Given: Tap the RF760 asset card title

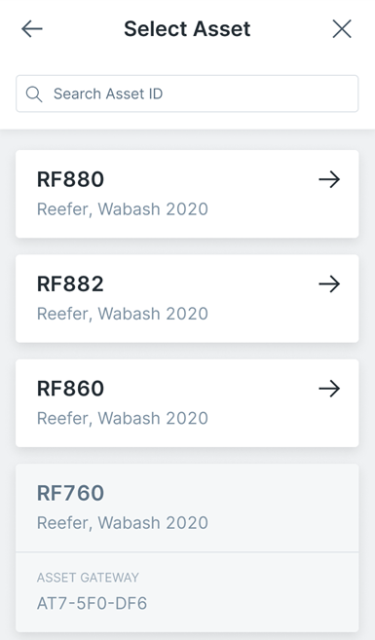Looking at the screenshot, I should point(70,493).
